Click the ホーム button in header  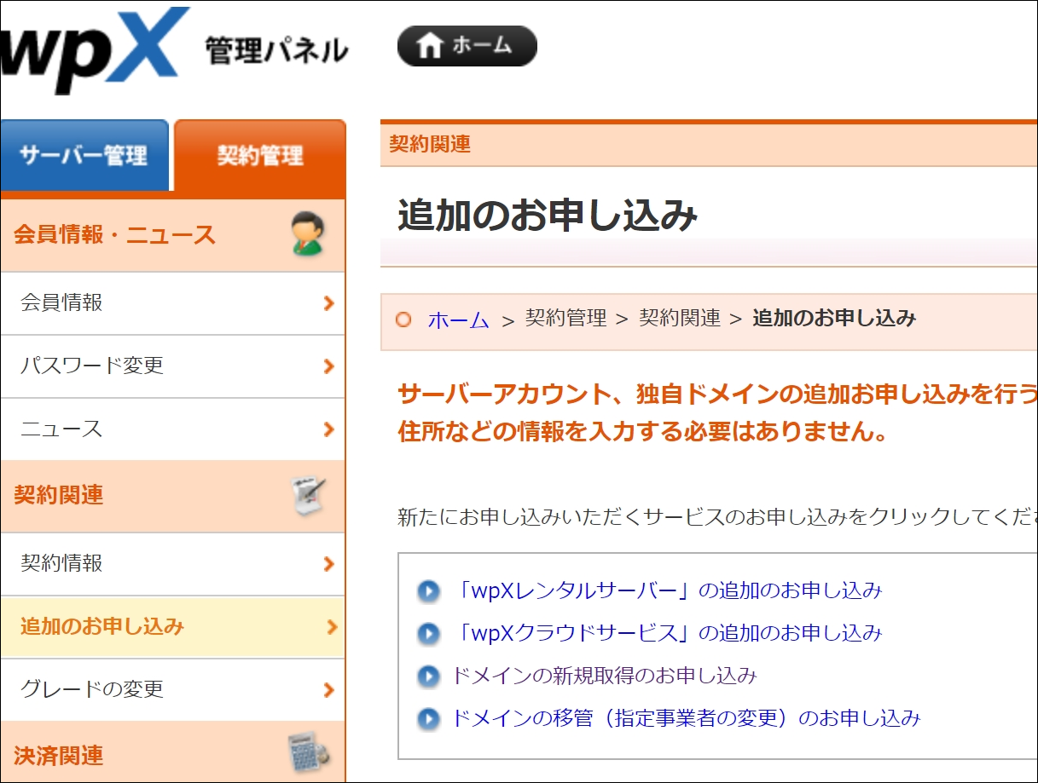(x=467, y=46)
